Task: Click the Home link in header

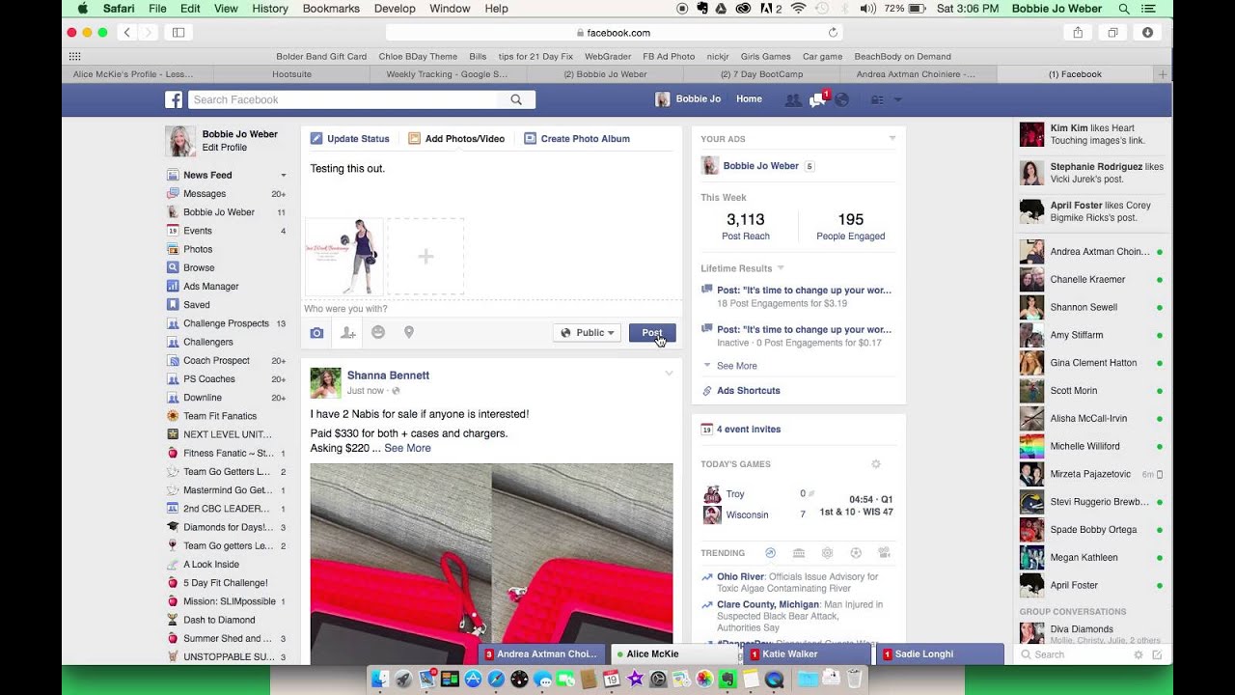Action: pos(749,99)
